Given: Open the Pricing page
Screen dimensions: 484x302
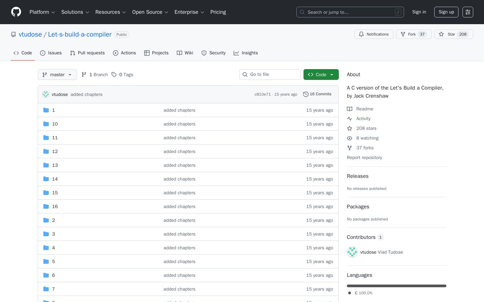Looking at the screenshot, I should point(218,12).
